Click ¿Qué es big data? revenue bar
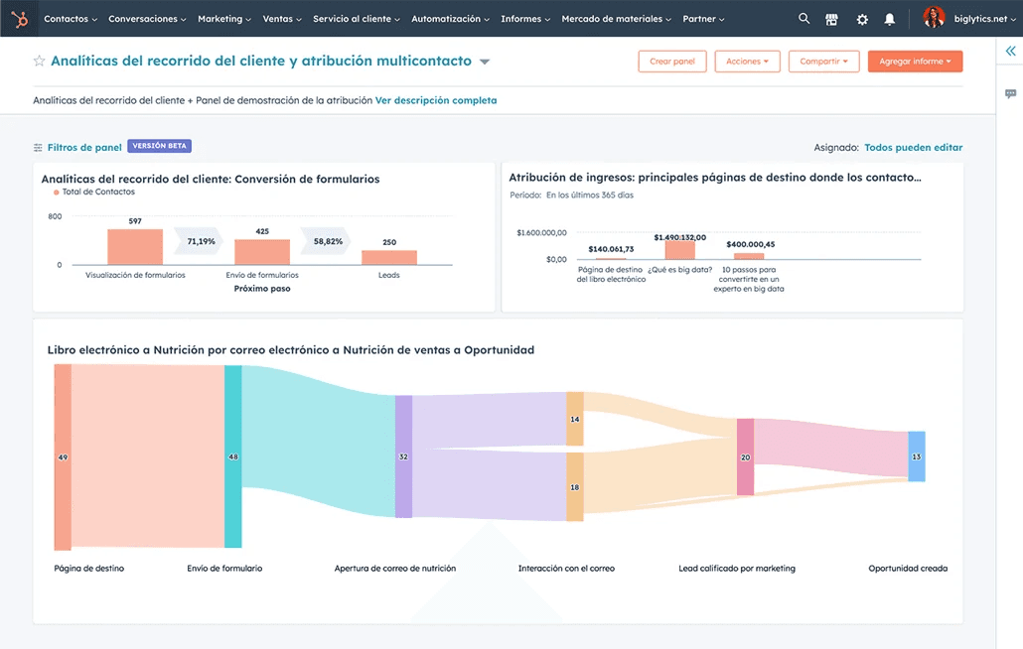This screenshot has width=1023, height=649. tap(679, 250)
